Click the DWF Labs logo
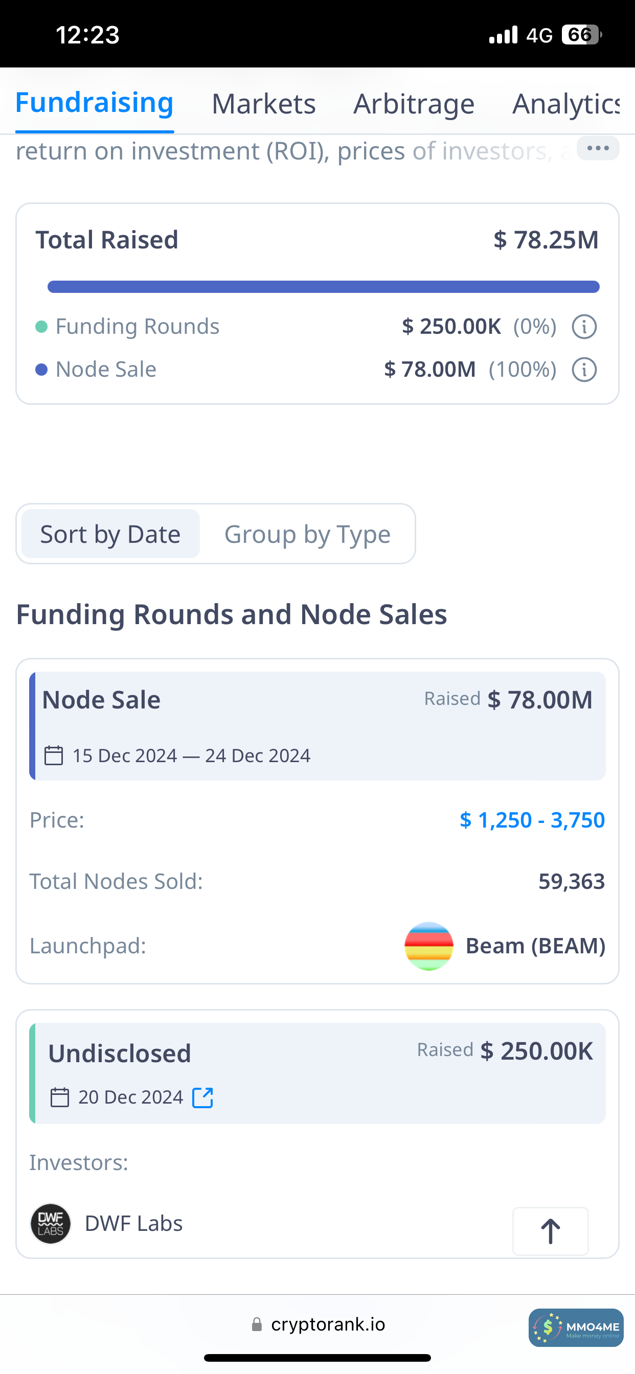This screenshot has height=1374, width=635. pyautogui.click(x=51, y=1224)
